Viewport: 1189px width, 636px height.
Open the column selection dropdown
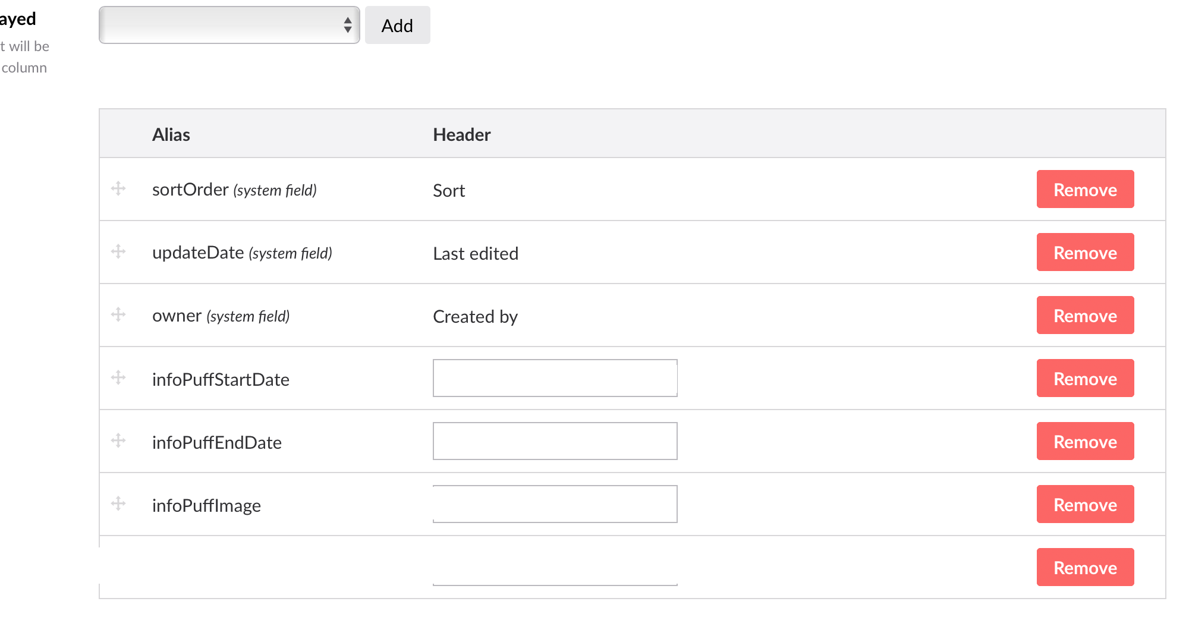[229, 25]
